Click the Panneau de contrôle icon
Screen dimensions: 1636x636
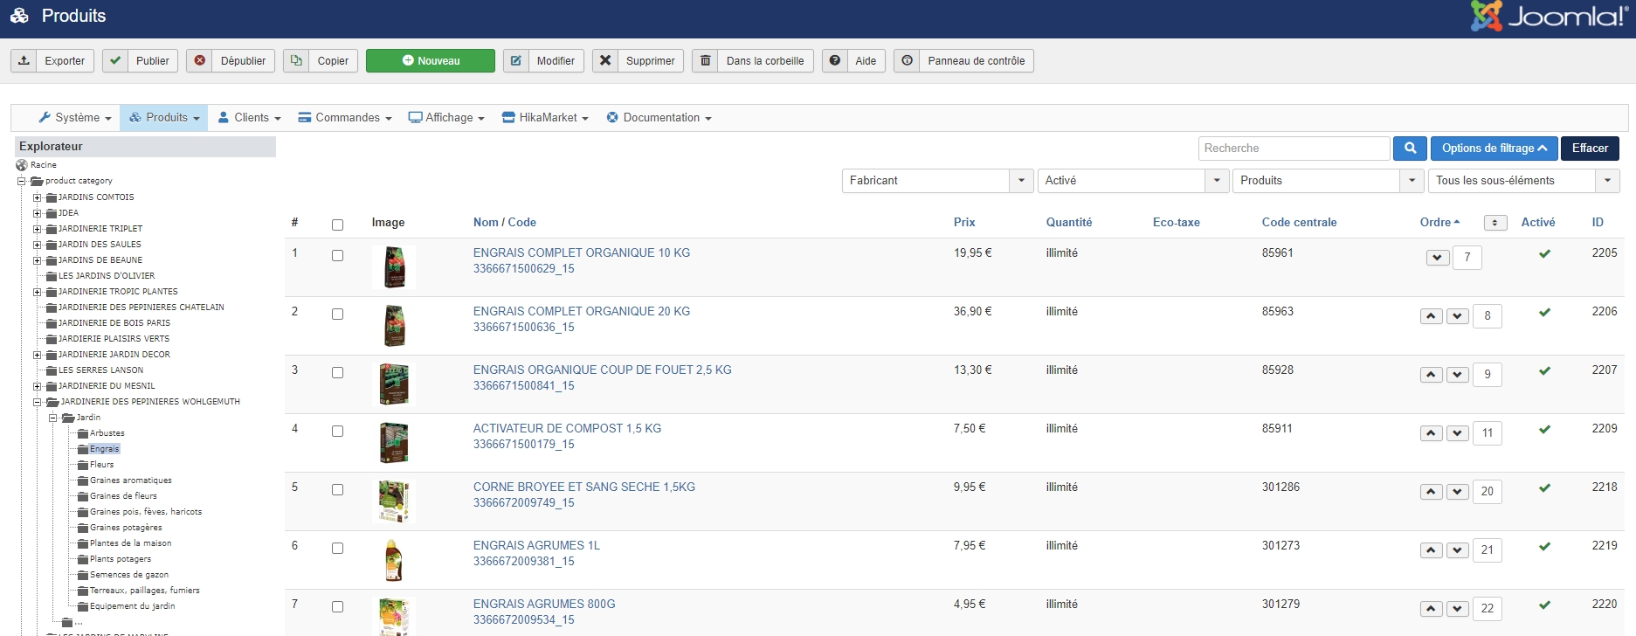[x=908, y=61]
